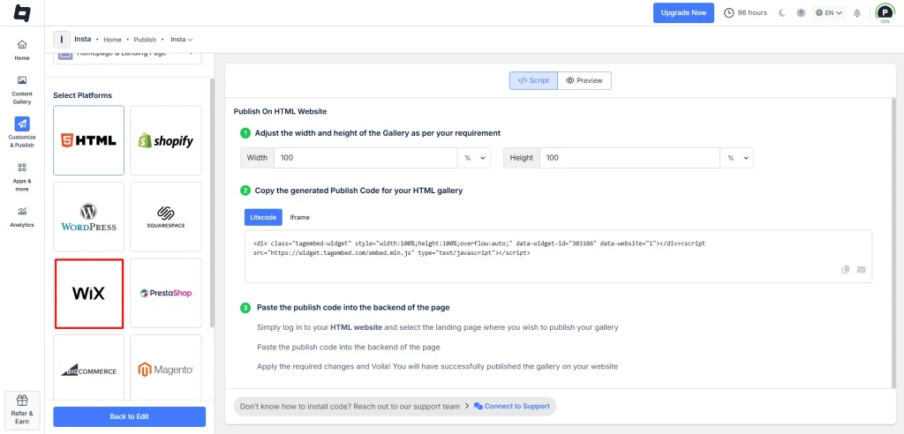Copy the publish code with copy icon
Image resolution: width=904 pixels, height=434 pixels.
[x=846, y=269]
